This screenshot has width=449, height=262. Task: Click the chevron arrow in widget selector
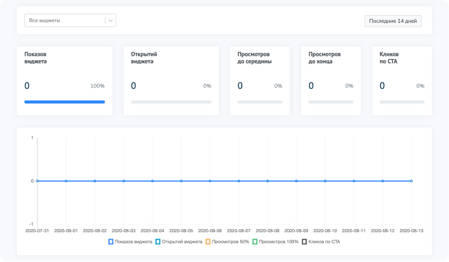111,21
